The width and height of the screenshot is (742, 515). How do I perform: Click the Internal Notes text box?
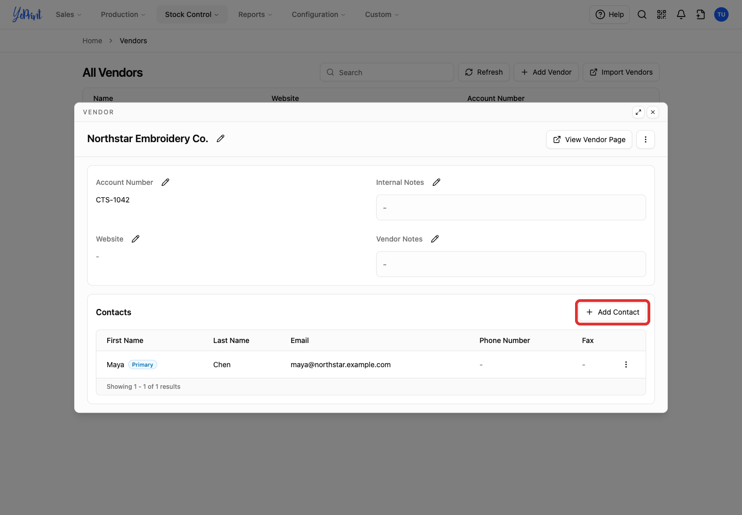click(511, 208)
